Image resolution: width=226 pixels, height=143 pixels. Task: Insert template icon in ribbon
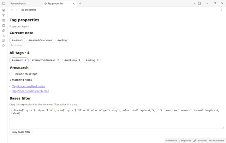click(x=4, y=31)
